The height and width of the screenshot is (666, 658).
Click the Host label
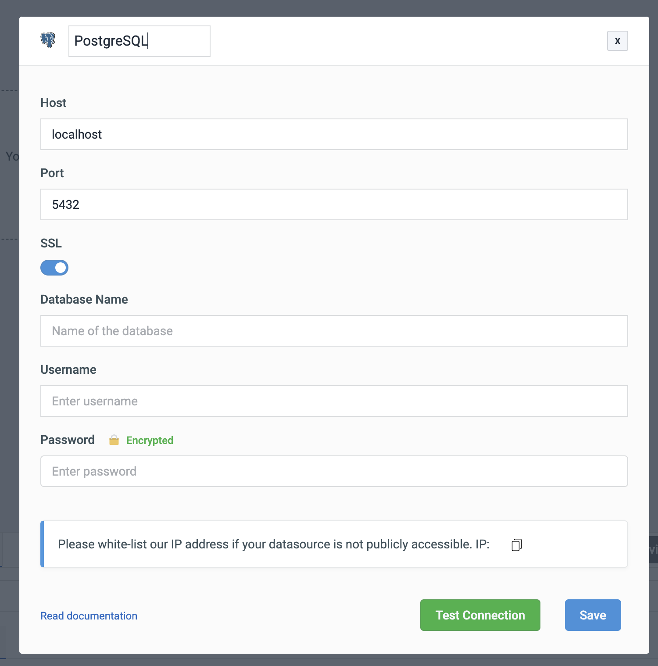click(53, 103)
